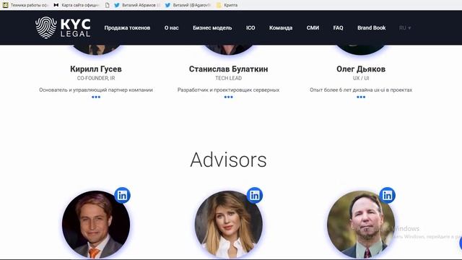
Task: Click the Advisors heading
Action: point(228,160)
